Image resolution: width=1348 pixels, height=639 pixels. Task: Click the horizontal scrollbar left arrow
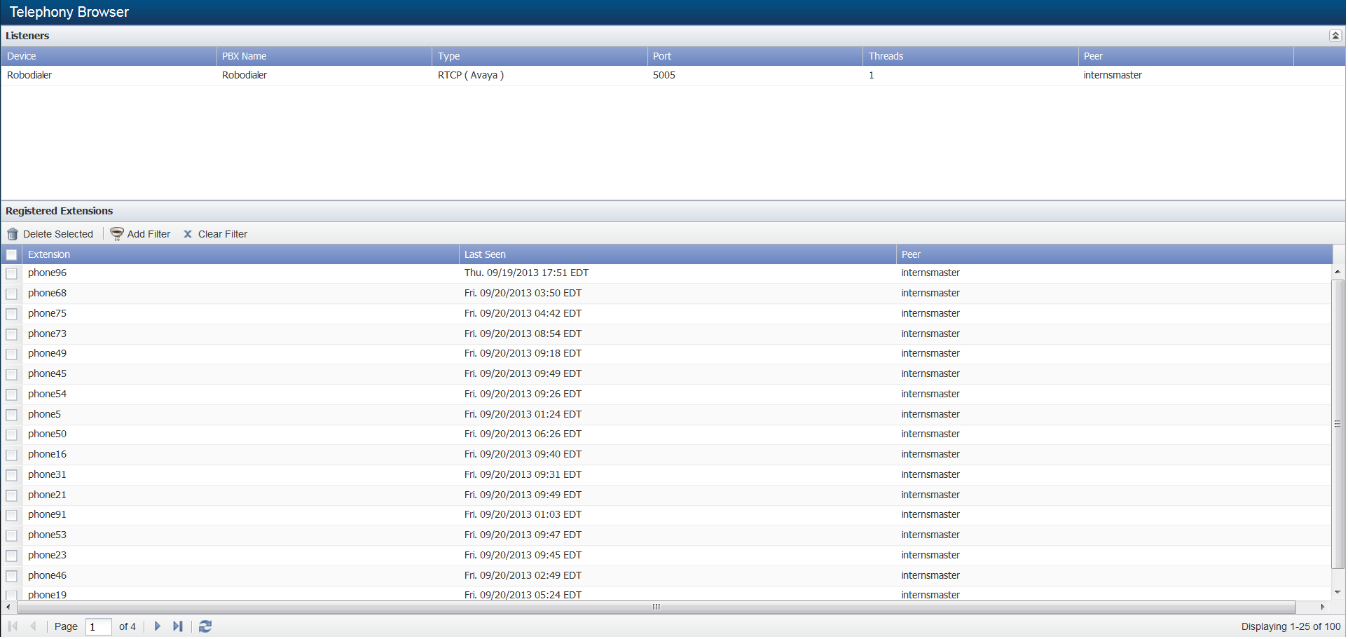coord(8,607)
